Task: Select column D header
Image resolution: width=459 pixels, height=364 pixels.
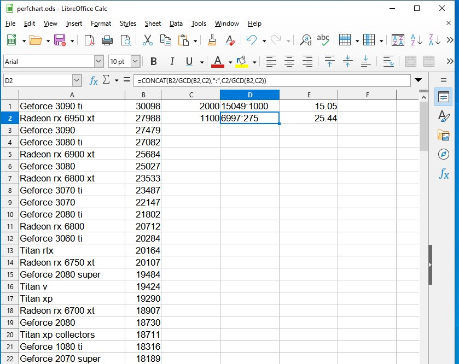Action: point(249,95)
